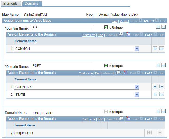Show previous row arrow in PSFT elements grid
169x139 pixels.
139,72
